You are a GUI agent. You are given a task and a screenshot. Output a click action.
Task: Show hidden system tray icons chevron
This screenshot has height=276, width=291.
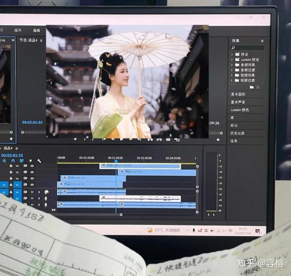tap(188, 230)
